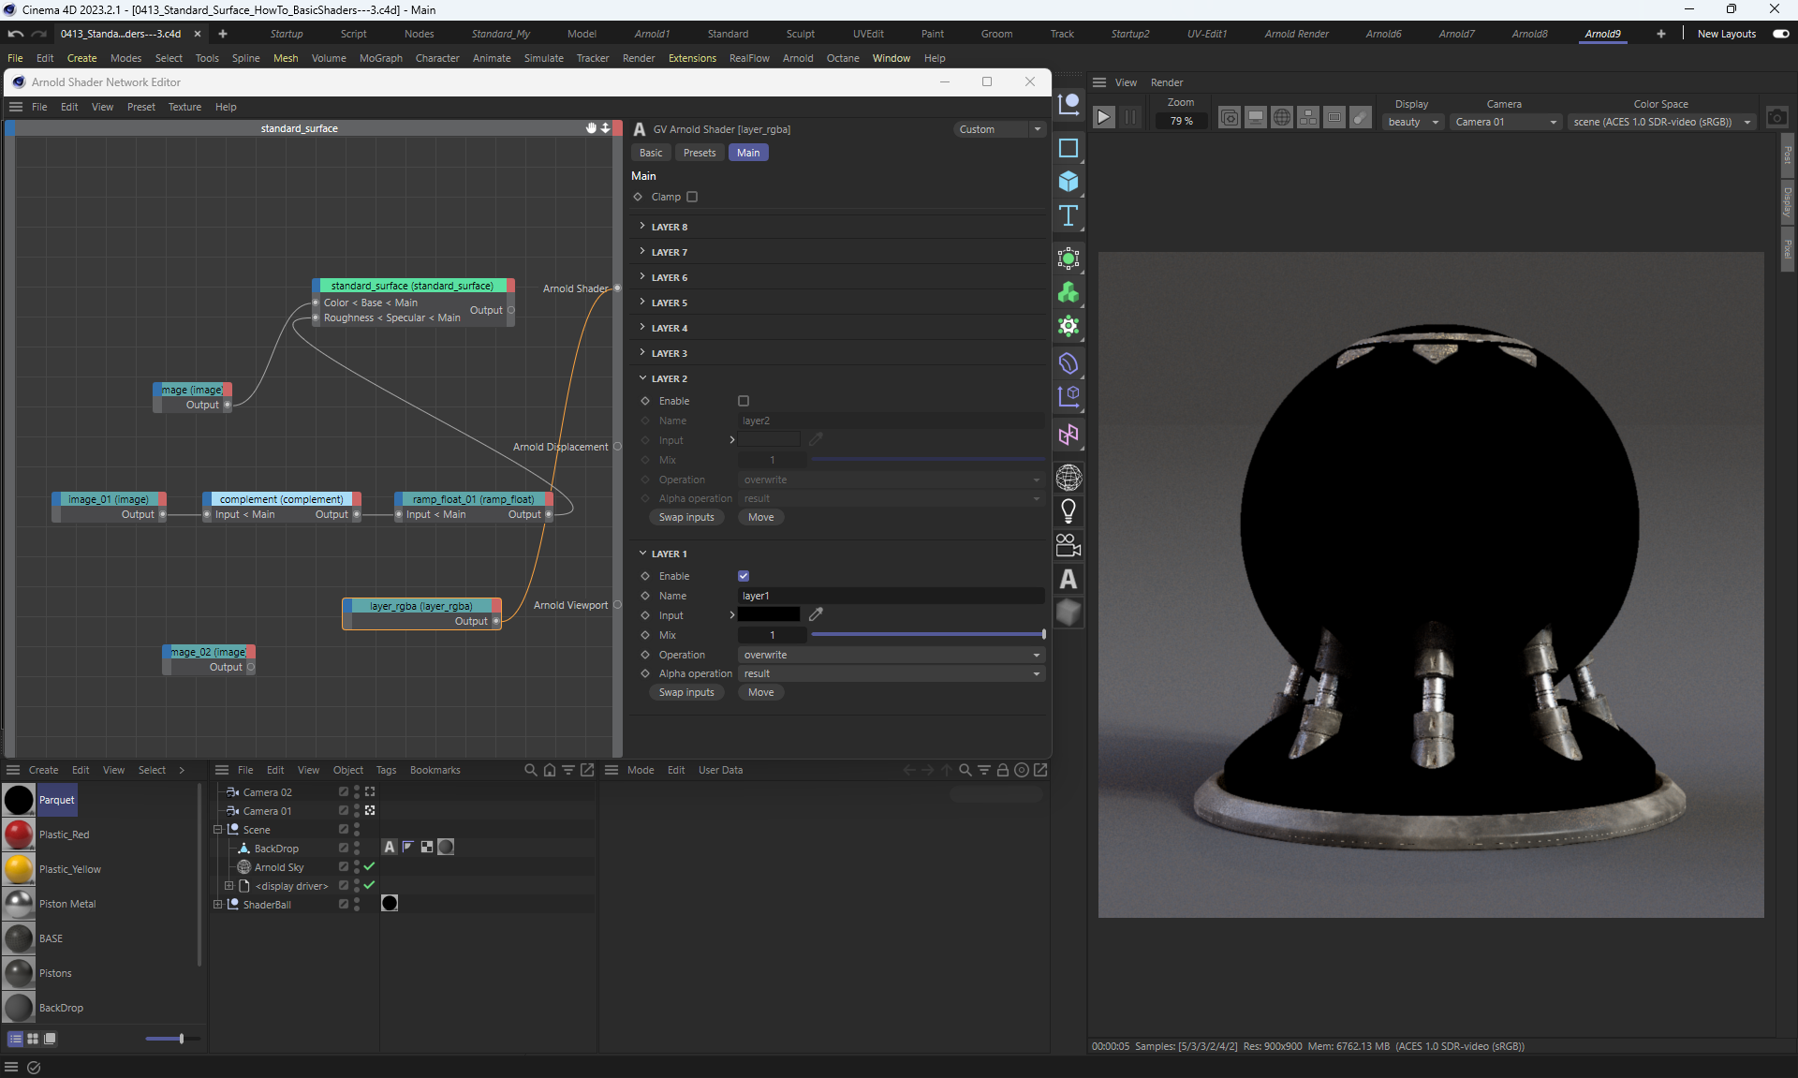1798x1078 pixels.
Task: Disable Layer 1 Enable checkbox
Action: tap(744, 576)
